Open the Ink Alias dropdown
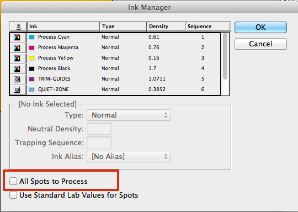The width and height of the screenshot is (298, 212). pos(129,156)
